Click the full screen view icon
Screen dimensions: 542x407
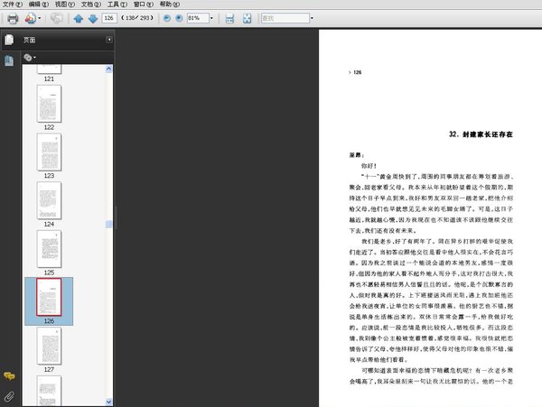pos(249,18)
